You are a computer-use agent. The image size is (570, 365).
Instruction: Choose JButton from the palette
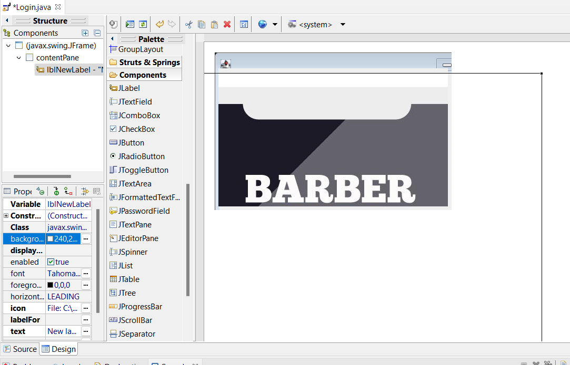[127, 143]
